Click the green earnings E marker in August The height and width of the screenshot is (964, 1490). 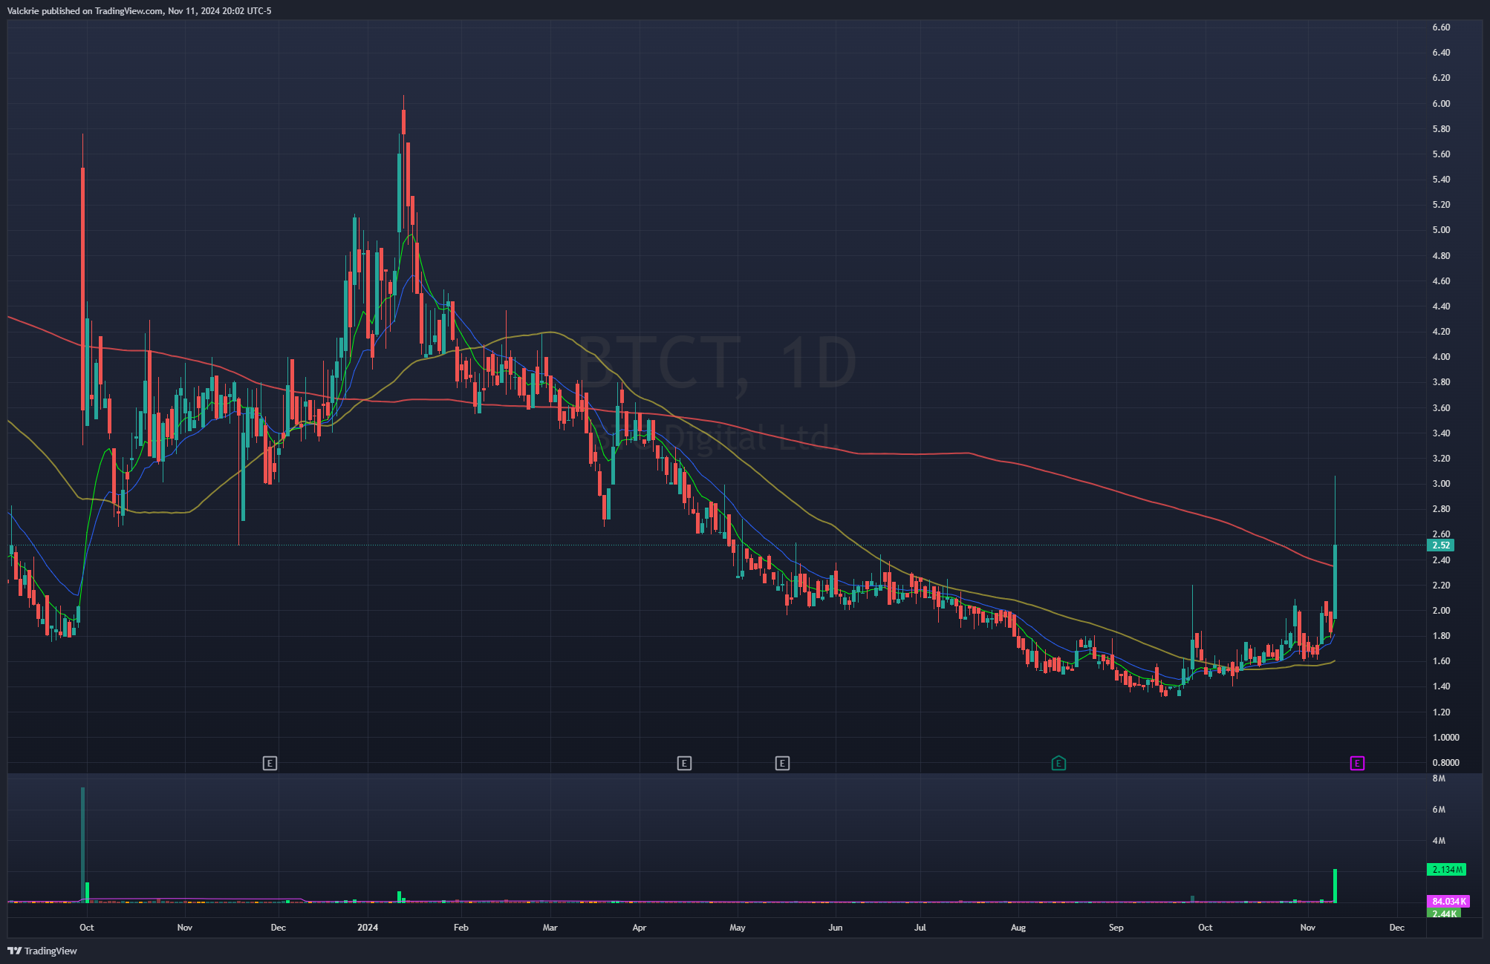click(x=1058, y=763)
